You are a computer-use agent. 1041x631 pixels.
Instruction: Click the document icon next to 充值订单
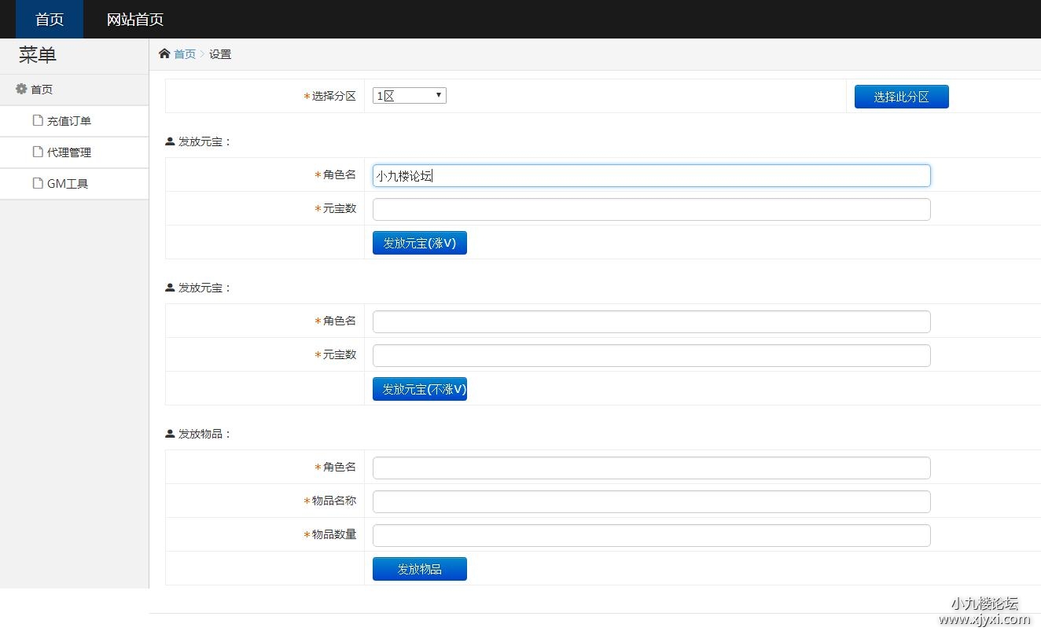[38, 120]
